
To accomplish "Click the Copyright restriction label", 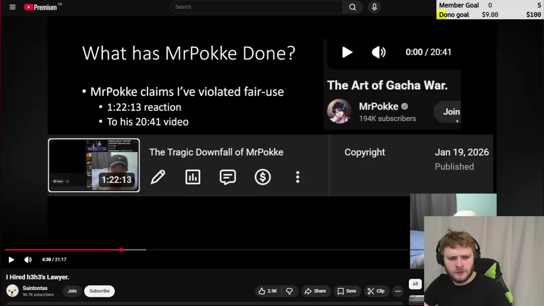I will [x=365, y=152].
